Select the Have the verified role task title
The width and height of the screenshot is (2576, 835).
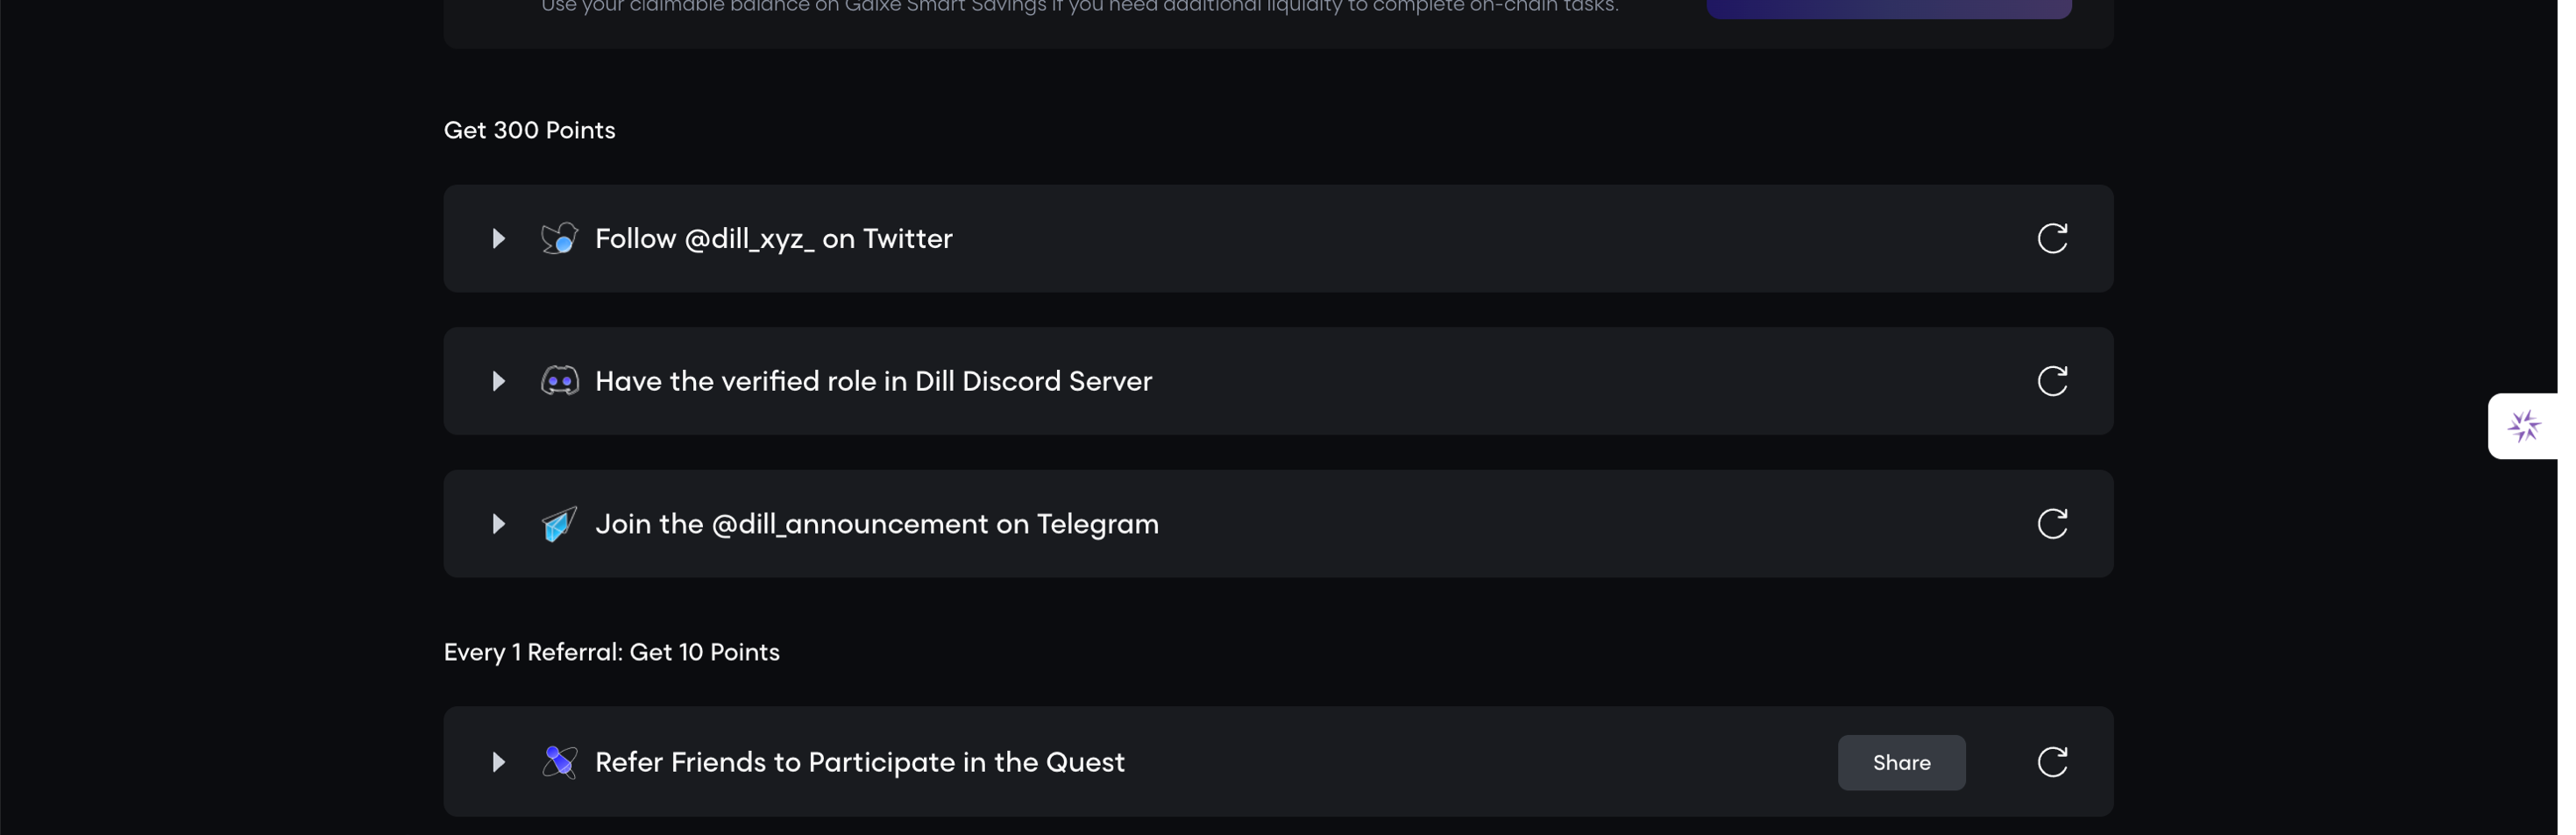873,381
